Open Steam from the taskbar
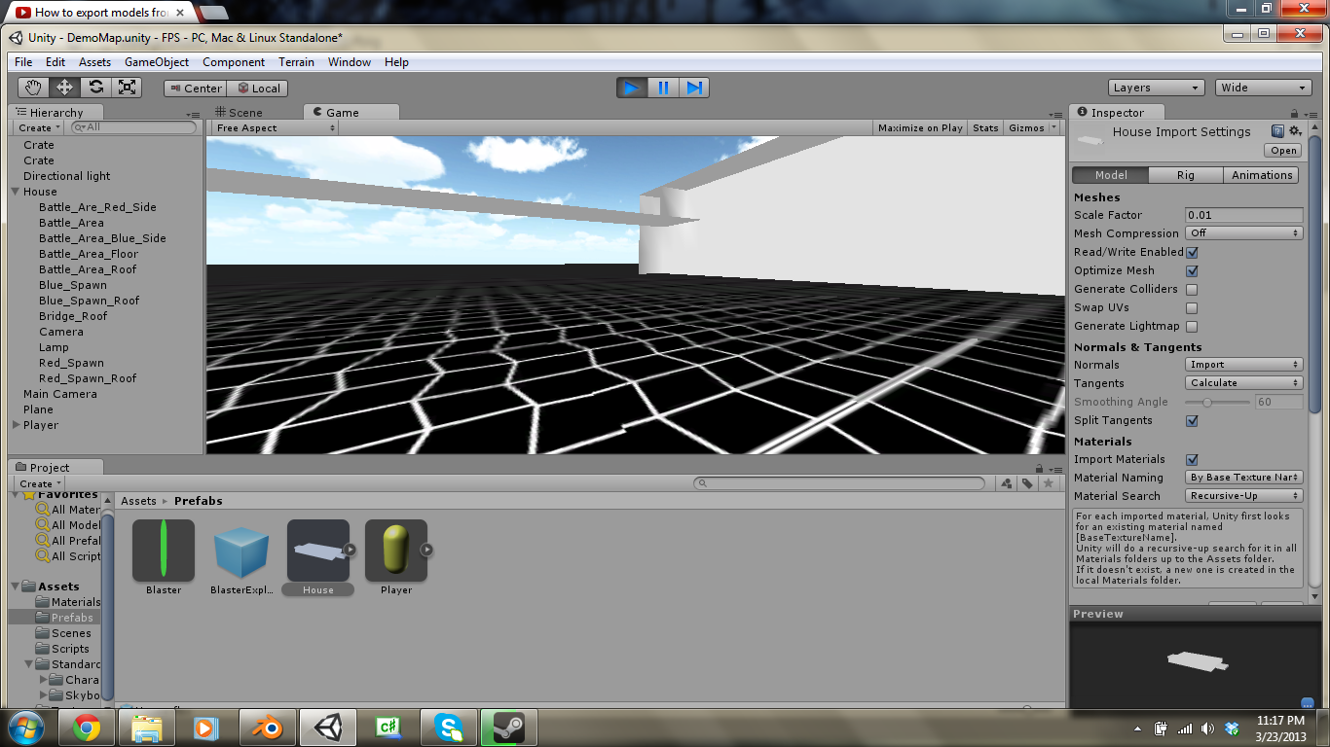Viewport: 1330px width, 747px height. (509, 727)
